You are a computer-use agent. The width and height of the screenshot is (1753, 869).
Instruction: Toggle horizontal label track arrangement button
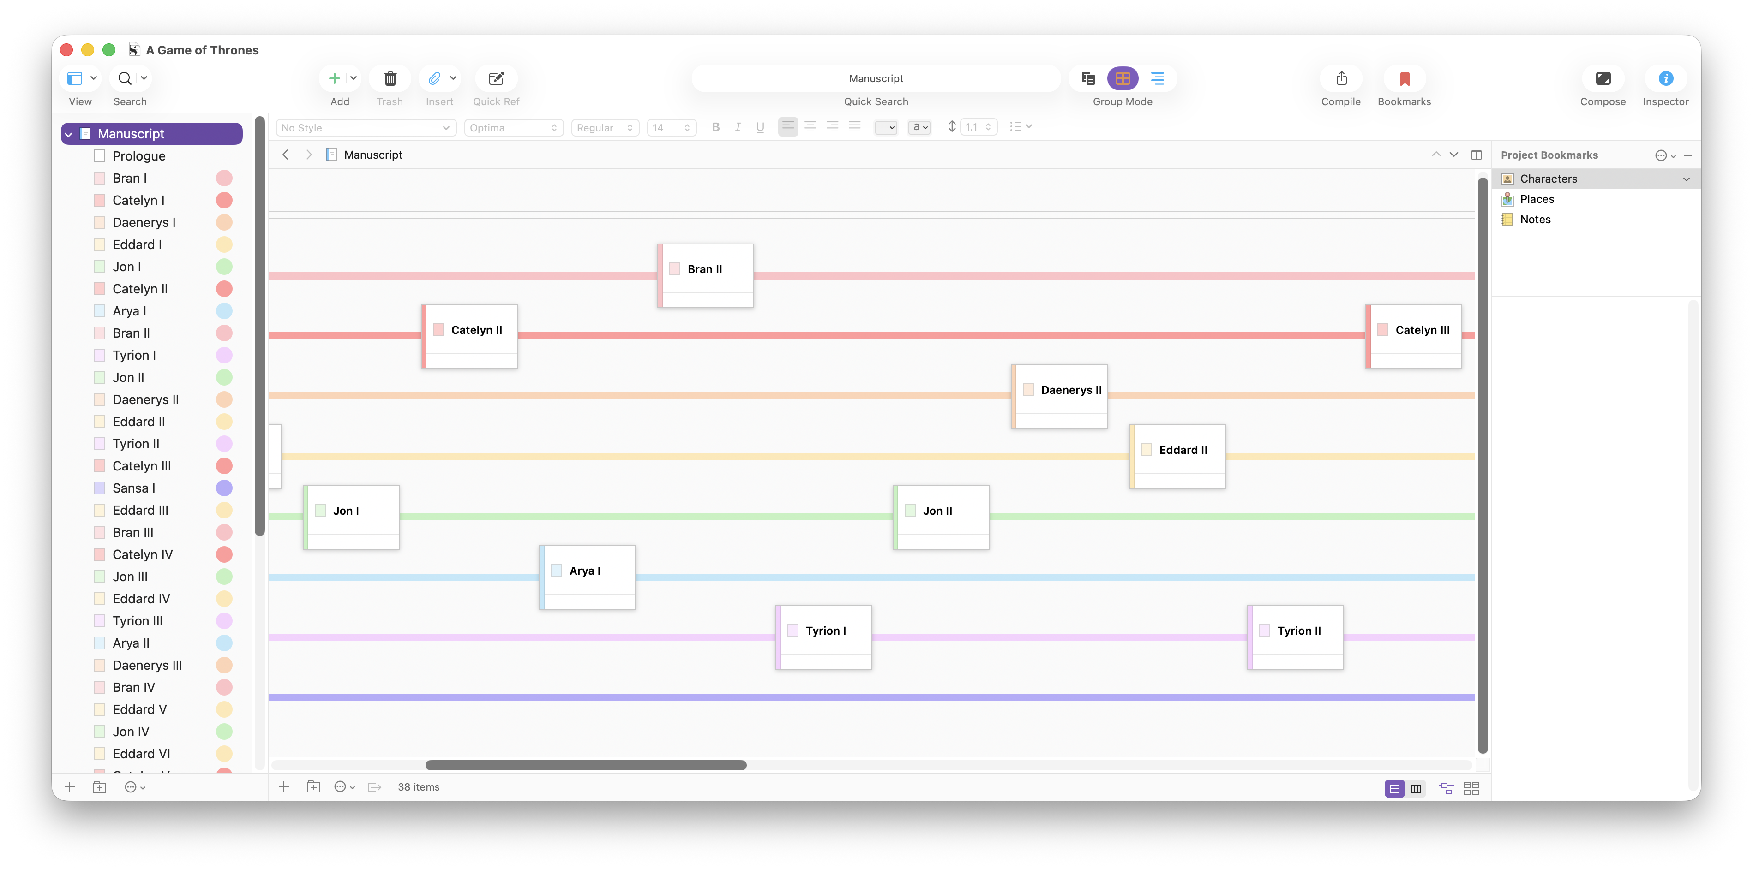[x=1394, y=788]
